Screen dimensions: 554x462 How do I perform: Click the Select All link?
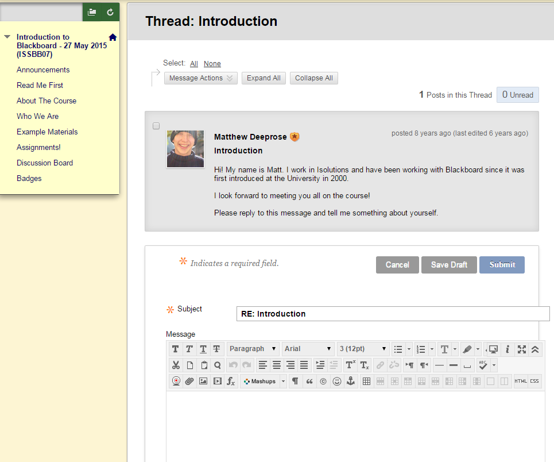pyautogui.click(x=194, y=64)
